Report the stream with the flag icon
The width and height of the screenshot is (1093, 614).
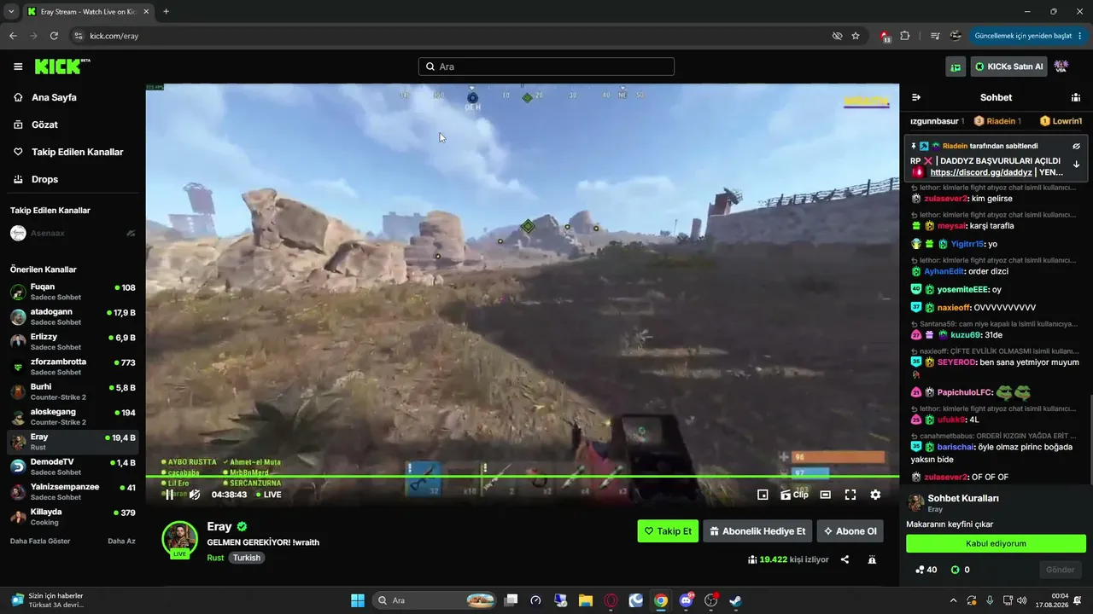coord(872,559)
